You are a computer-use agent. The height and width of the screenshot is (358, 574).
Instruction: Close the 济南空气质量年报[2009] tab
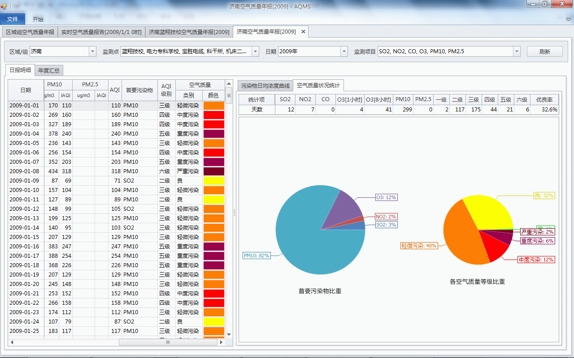coord(303,32)
